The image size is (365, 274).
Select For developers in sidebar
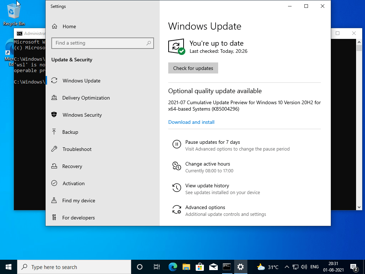[x=78, y=218]
